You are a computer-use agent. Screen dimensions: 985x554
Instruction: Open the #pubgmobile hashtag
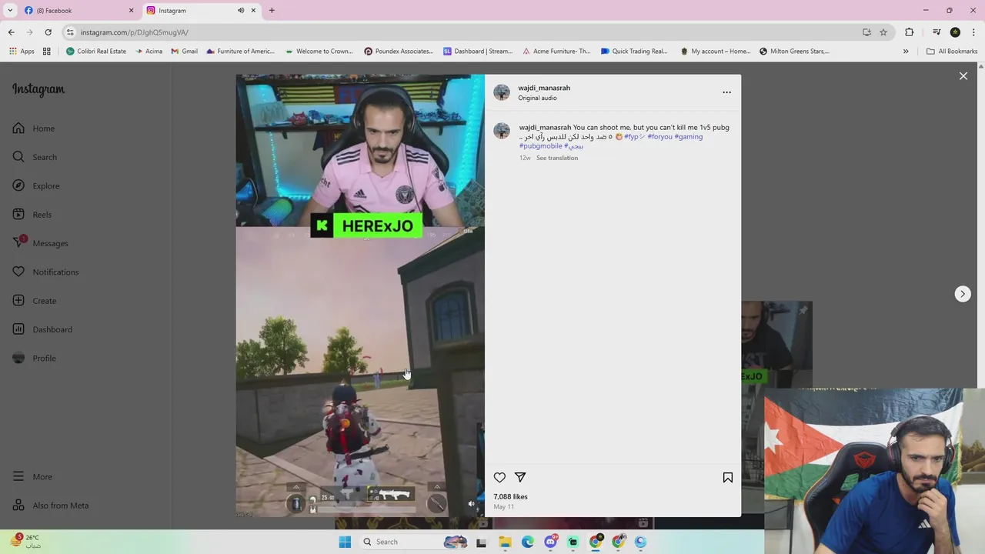tap(540, 146)
